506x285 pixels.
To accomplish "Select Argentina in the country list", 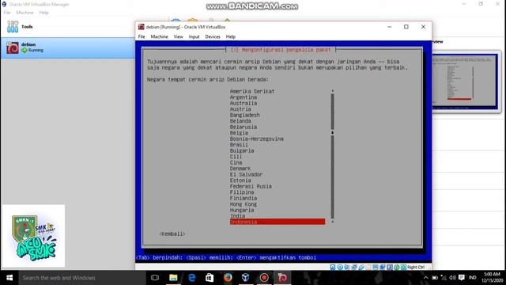I will [244, 97].
